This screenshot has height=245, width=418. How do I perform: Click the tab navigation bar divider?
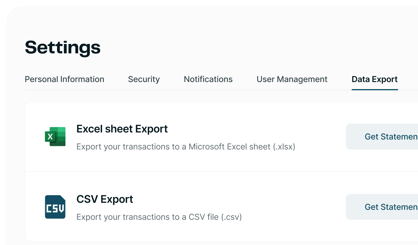click(205, 90)
